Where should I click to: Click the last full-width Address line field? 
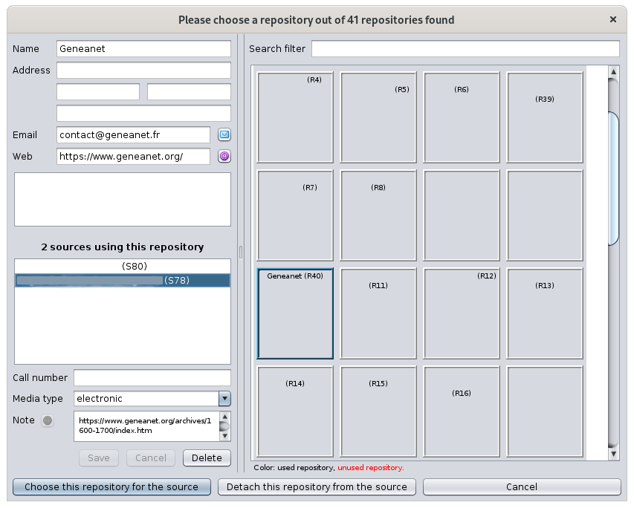tap(143, 113)
